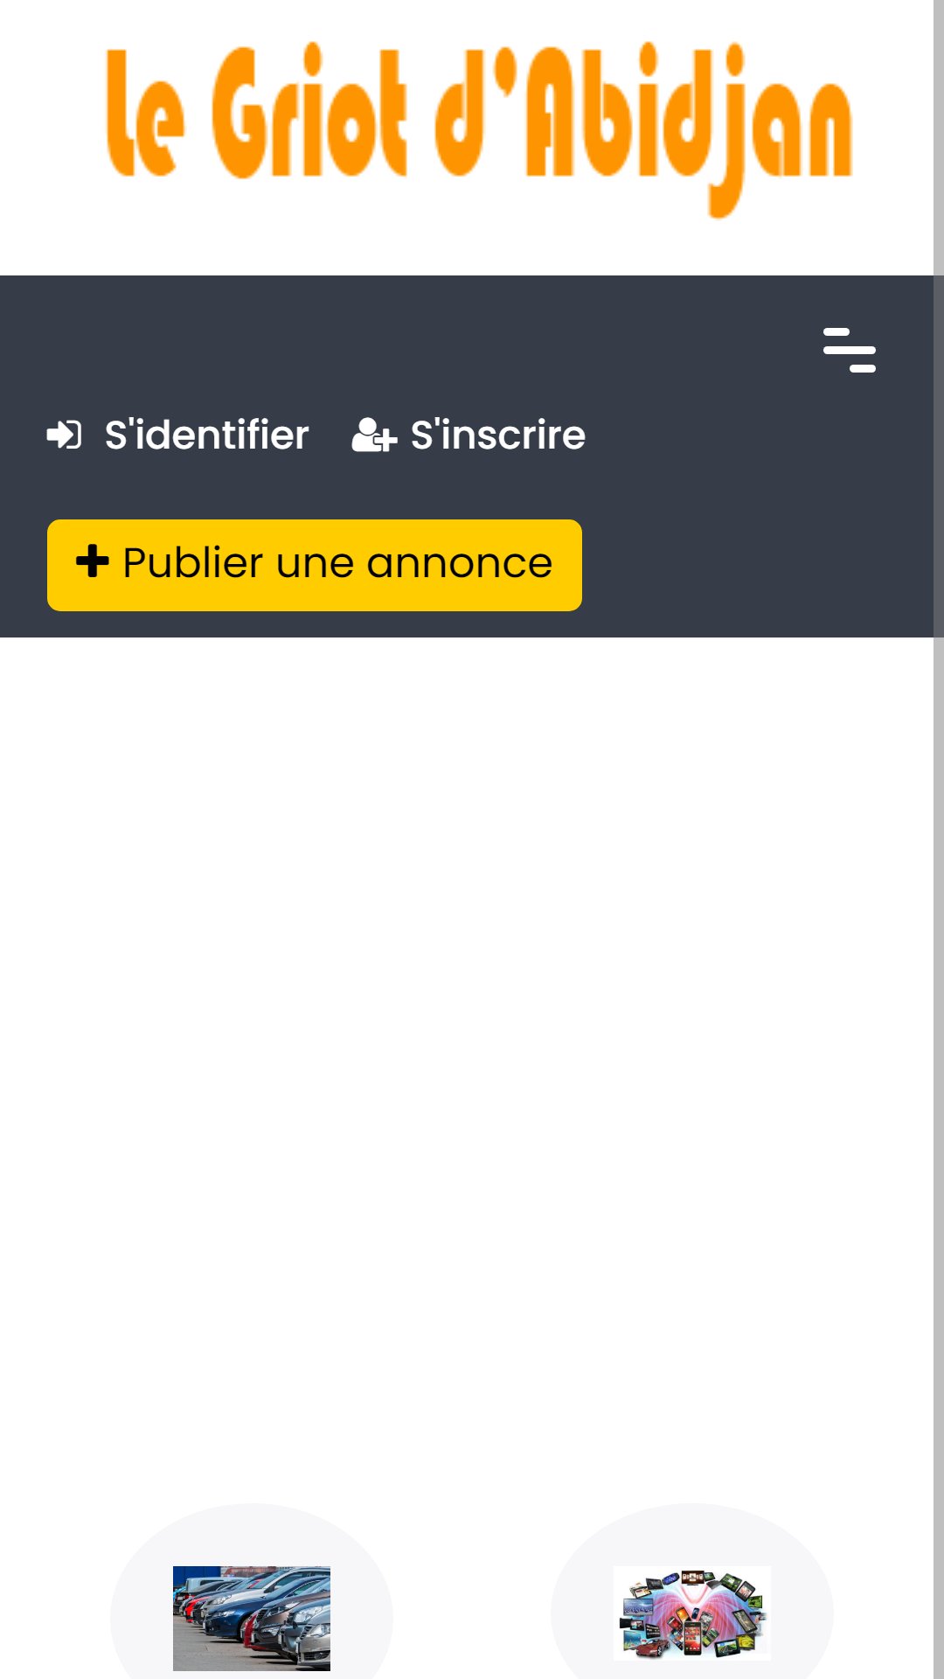Open the hamburger navigation menu
The height and width of the screenshot is (1679, 944).
pos(849,350)
